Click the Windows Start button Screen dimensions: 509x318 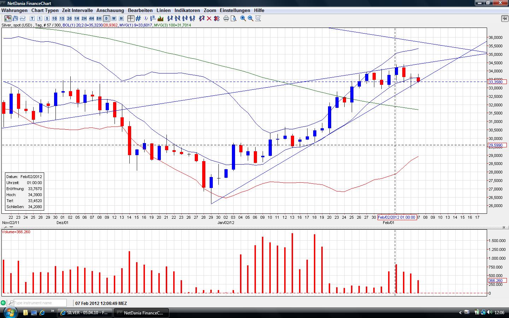tap(10, 312)
